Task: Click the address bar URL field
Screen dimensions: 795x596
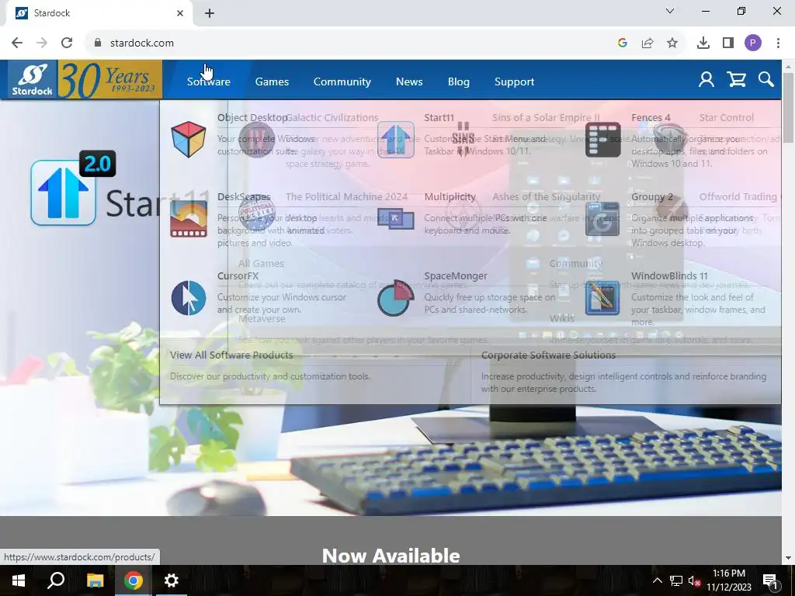Action: pos(355,43)
